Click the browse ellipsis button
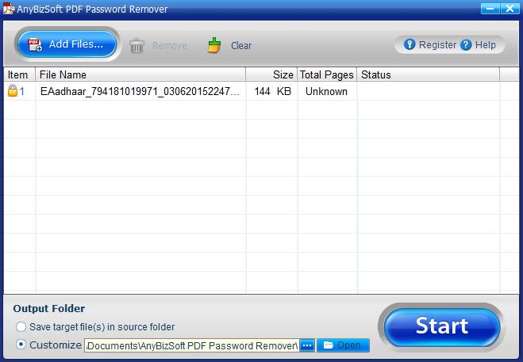Screen dimensions: 523x362 pyautogui.click(x=307, y=345)
